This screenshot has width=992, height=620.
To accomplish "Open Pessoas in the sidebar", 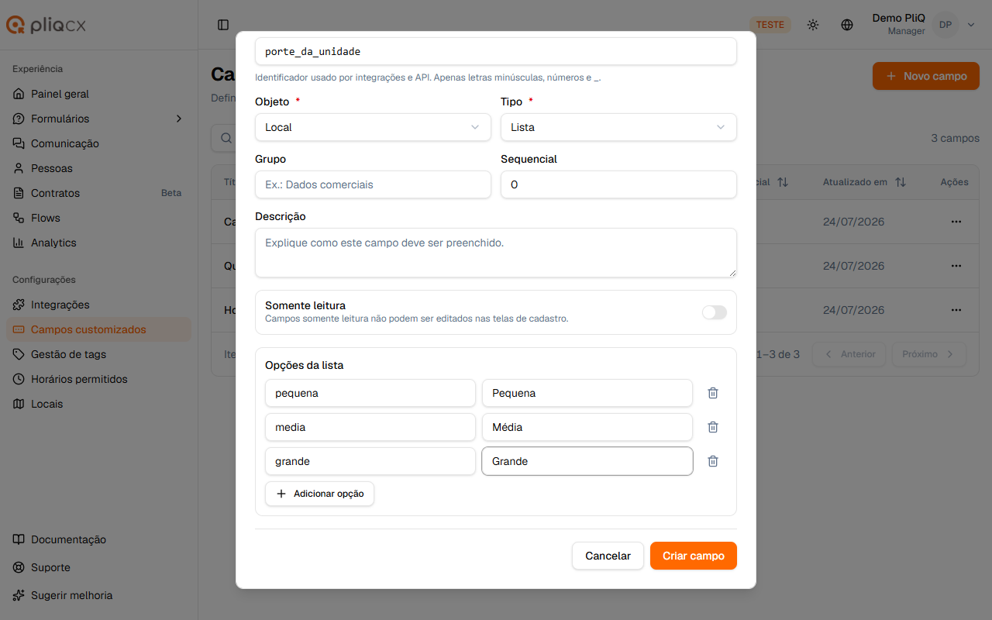I will [98, 168].
